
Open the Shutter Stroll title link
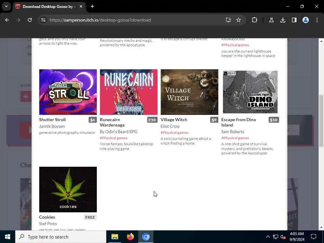coord(52,120)
